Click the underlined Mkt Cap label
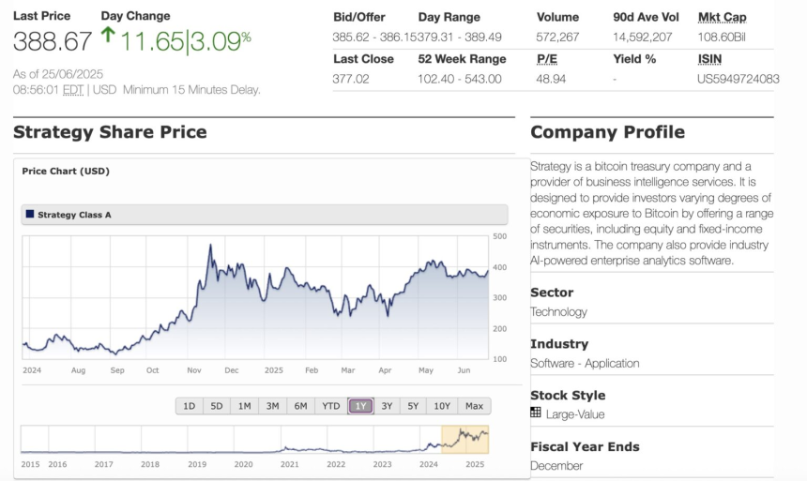This screenshot has height=481, width=807. tap(722, 17)
